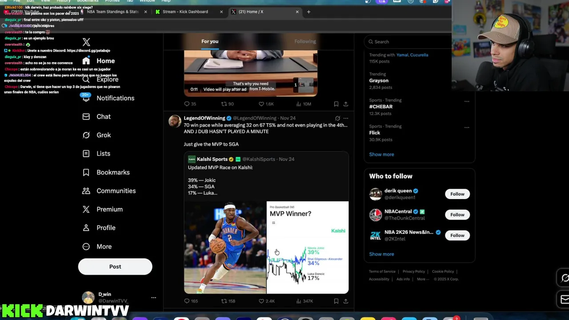Open Explore in the X sidebar

point(100,80)
